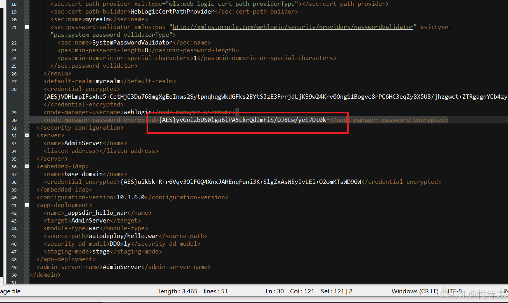This screenshot has width=508, height=303.
Task: Collapse the embedded-ldap fold marker
Action: tap(27, 166)
